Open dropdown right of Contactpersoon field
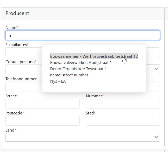The height and width of the screenshot is (152, 168). coord(156,69)
